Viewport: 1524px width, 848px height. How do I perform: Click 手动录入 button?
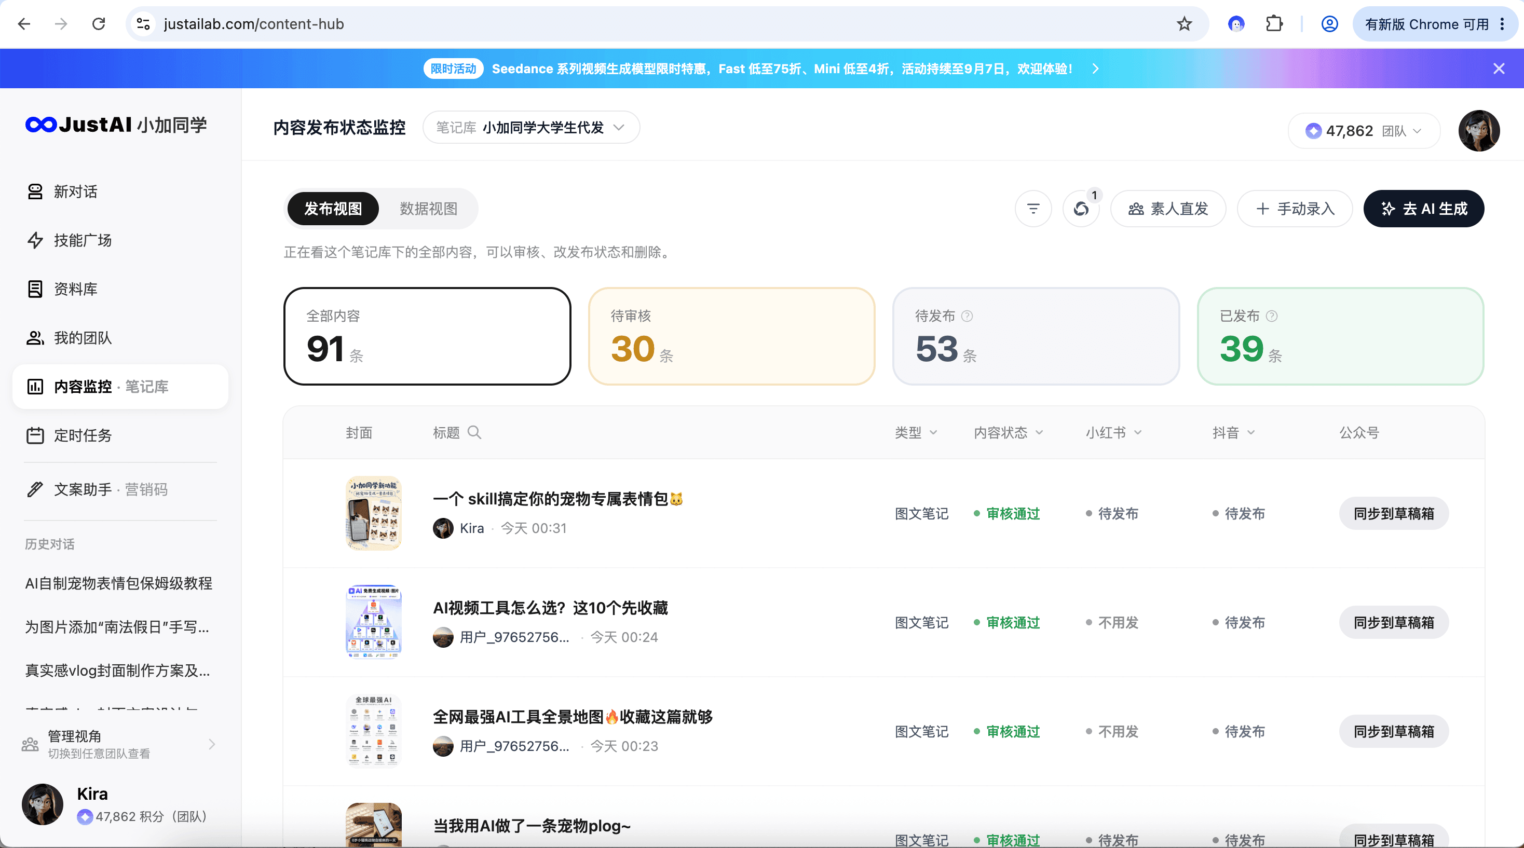tap(1295, 209)
